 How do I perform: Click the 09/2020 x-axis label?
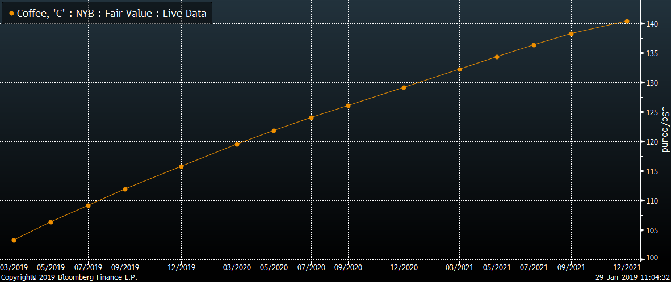(348, 267)
